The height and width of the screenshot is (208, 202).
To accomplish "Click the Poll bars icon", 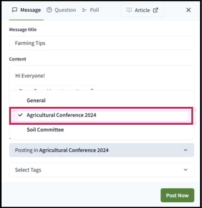I will pyautogui.click(x=84, y=10).
